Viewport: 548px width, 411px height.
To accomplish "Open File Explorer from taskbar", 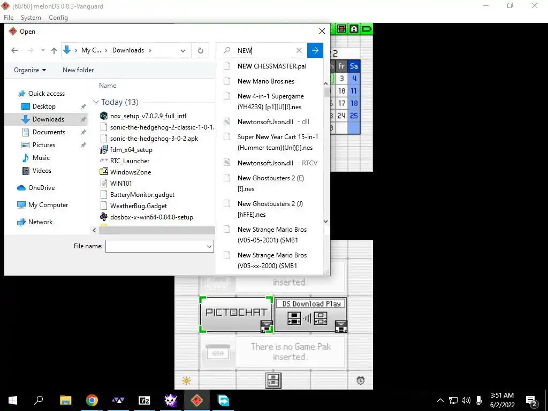I will [x=65, y=400].
